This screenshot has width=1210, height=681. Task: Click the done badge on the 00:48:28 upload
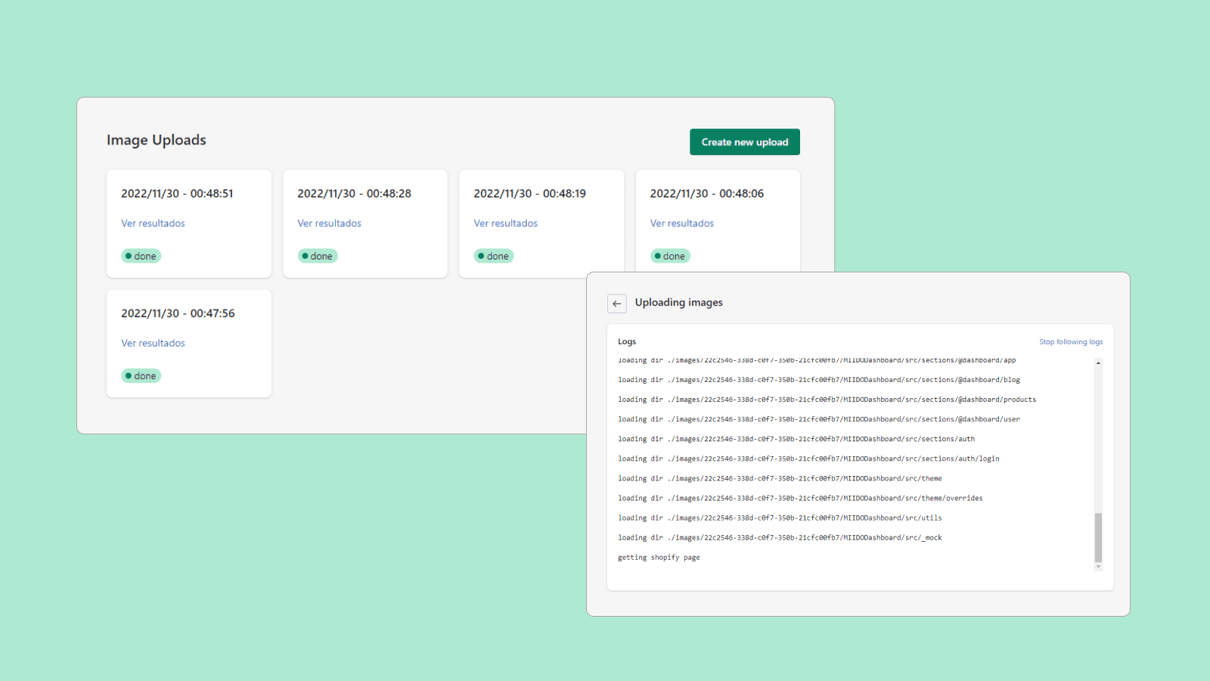click(x=317, y=256)
